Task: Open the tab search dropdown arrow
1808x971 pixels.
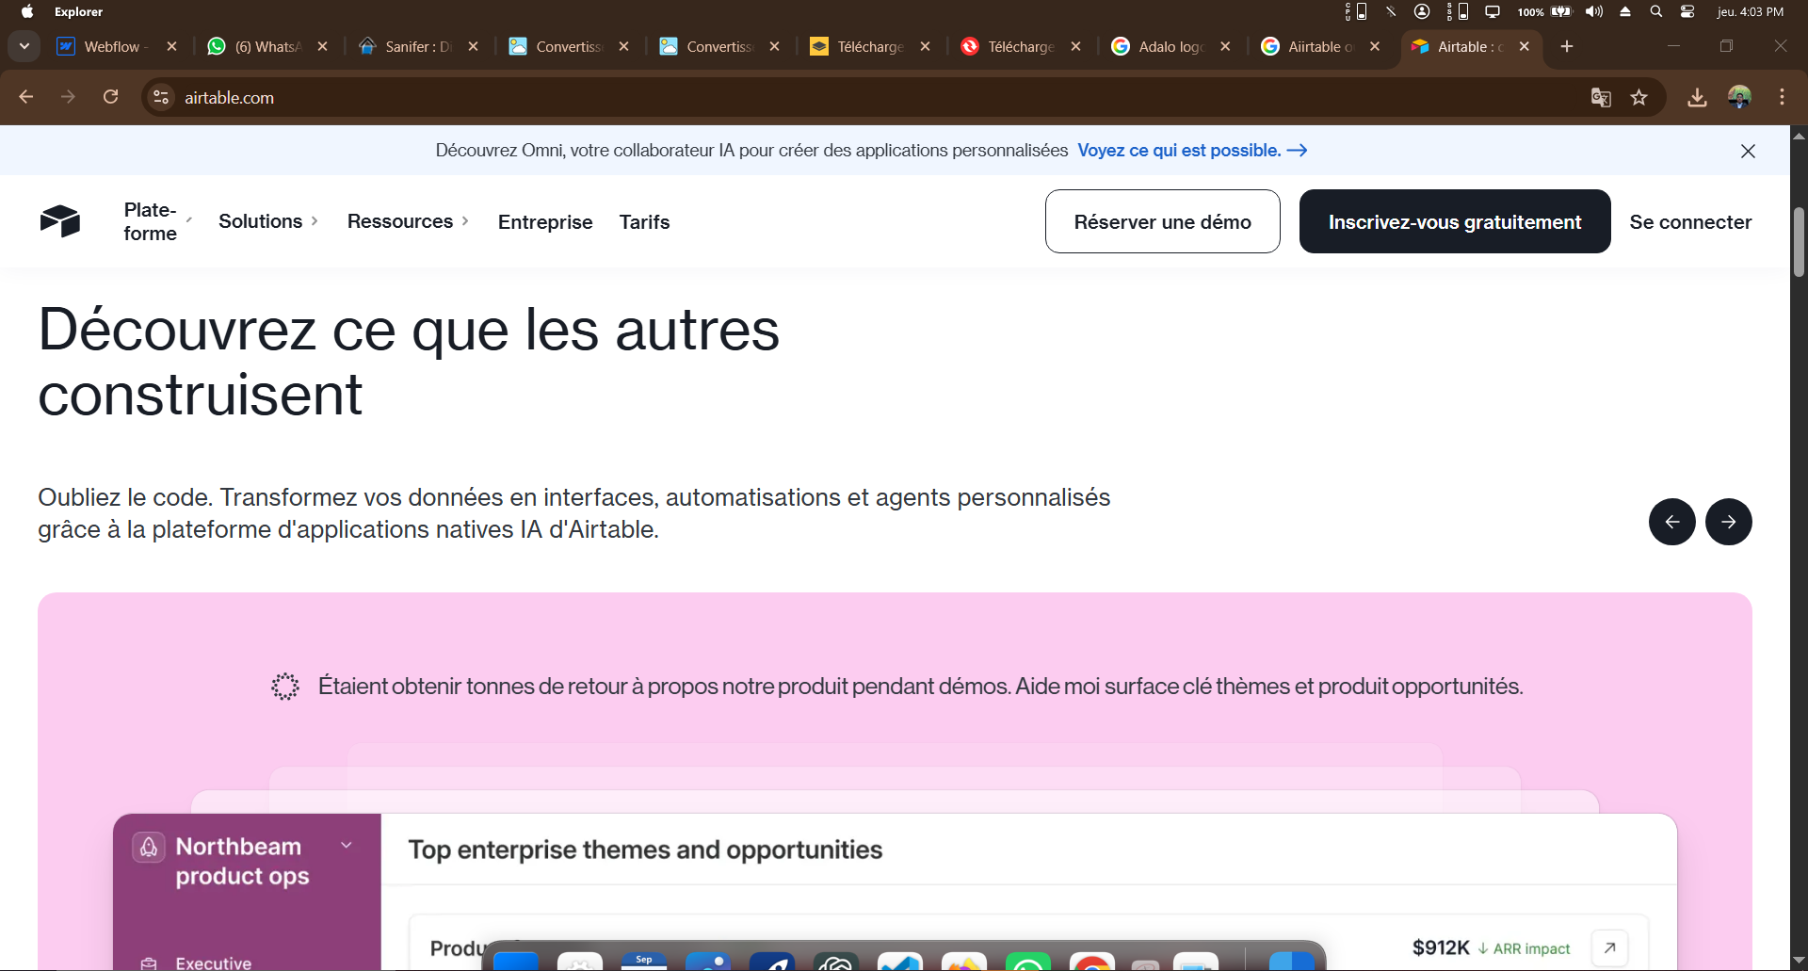Action: pyautogui.click(x=24, y=46)
